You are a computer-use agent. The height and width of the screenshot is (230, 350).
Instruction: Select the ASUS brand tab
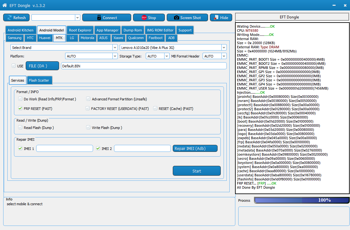(x=103, y=38)
